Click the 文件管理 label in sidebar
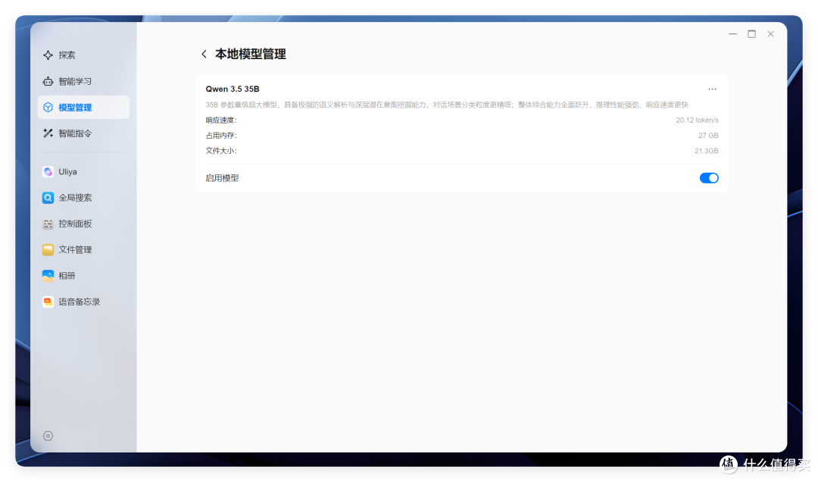The image size is (818, 482). pos(75,249)
